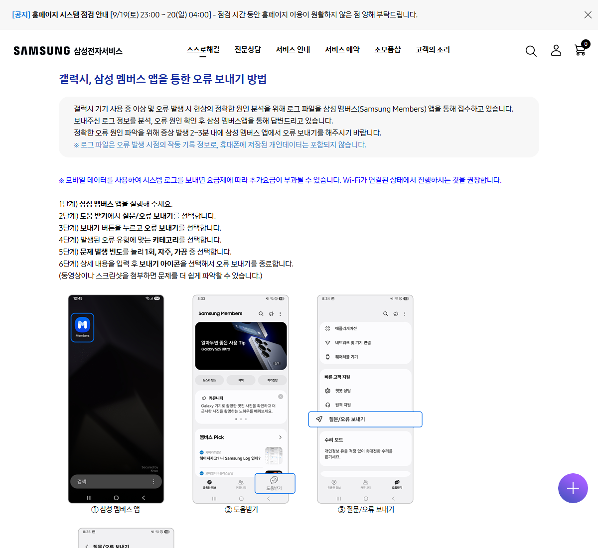Go to Samsung Electronics Service home logo
Image resolution: width=598 pixels, height=548 pixels.
(x=68, y=51)
